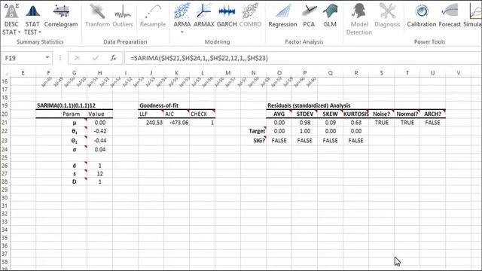Select the SKEW value 0.09 cell
Viewport: 482px width, 271px height.
[x=330, y=122]
